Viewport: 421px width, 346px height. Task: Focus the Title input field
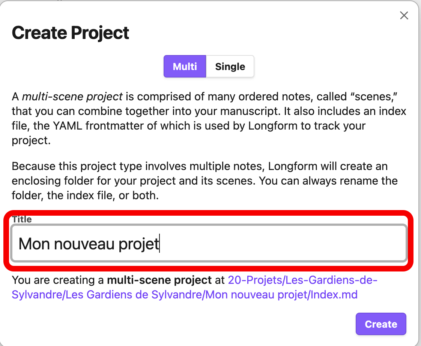(209, 244)
